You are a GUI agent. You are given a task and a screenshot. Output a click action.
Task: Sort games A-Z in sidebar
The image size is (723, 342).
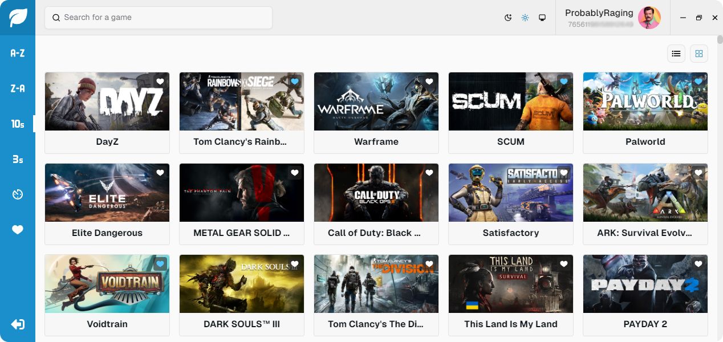(x=18, y=53)
